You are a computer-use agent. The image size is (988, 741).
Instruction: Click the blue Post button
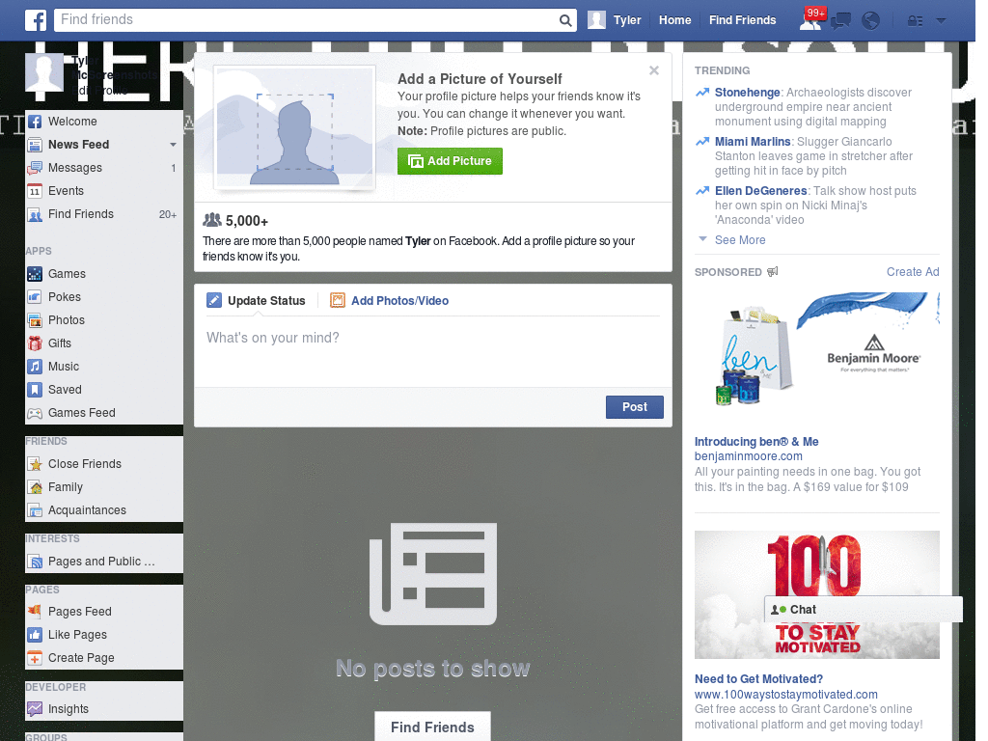[635, 407]
